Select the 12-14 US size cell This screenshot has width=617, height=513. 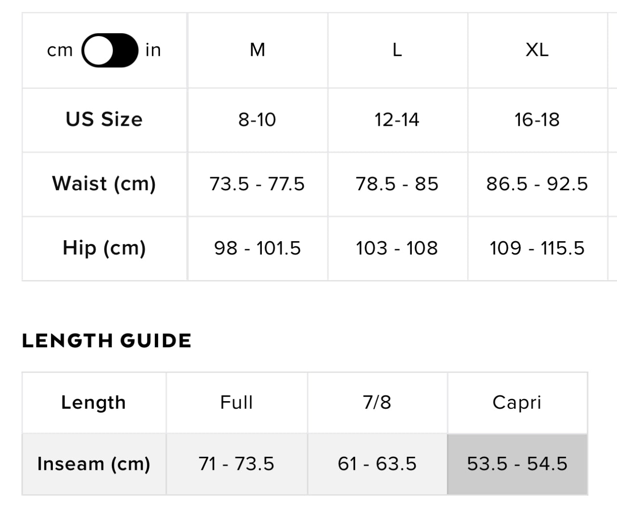[397, 120]
